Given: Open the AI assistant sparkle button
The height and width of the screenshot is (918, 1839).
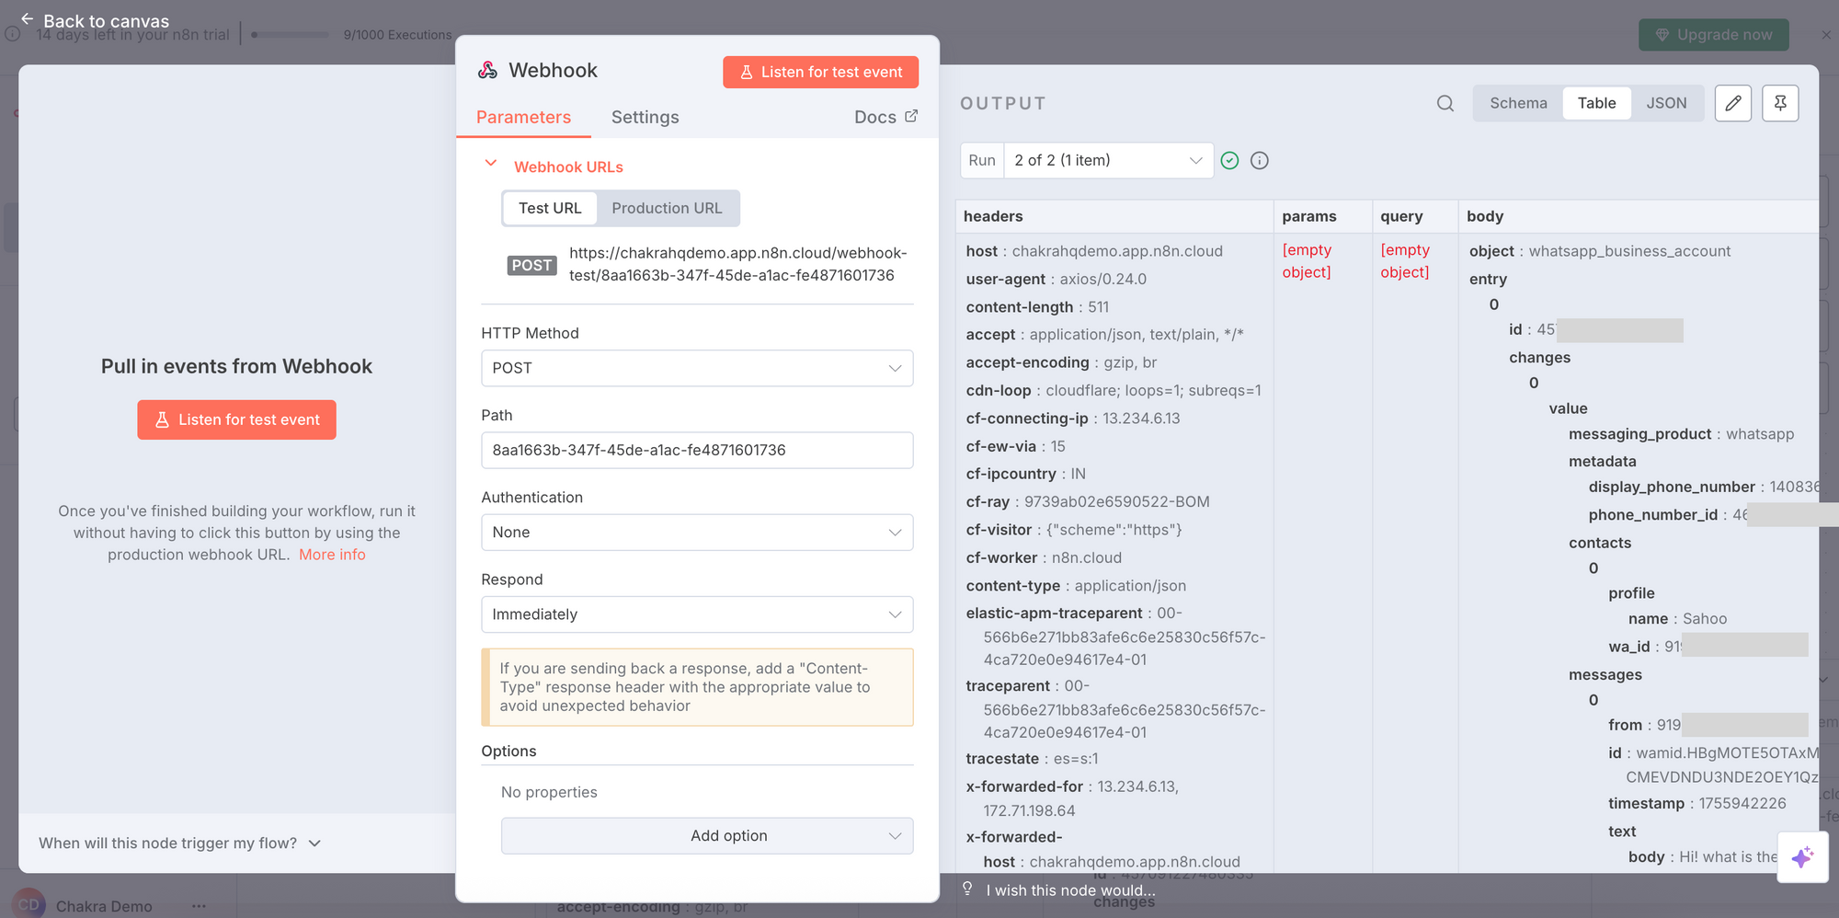Looking at the screenshot, I should [x=1802, y=856].
